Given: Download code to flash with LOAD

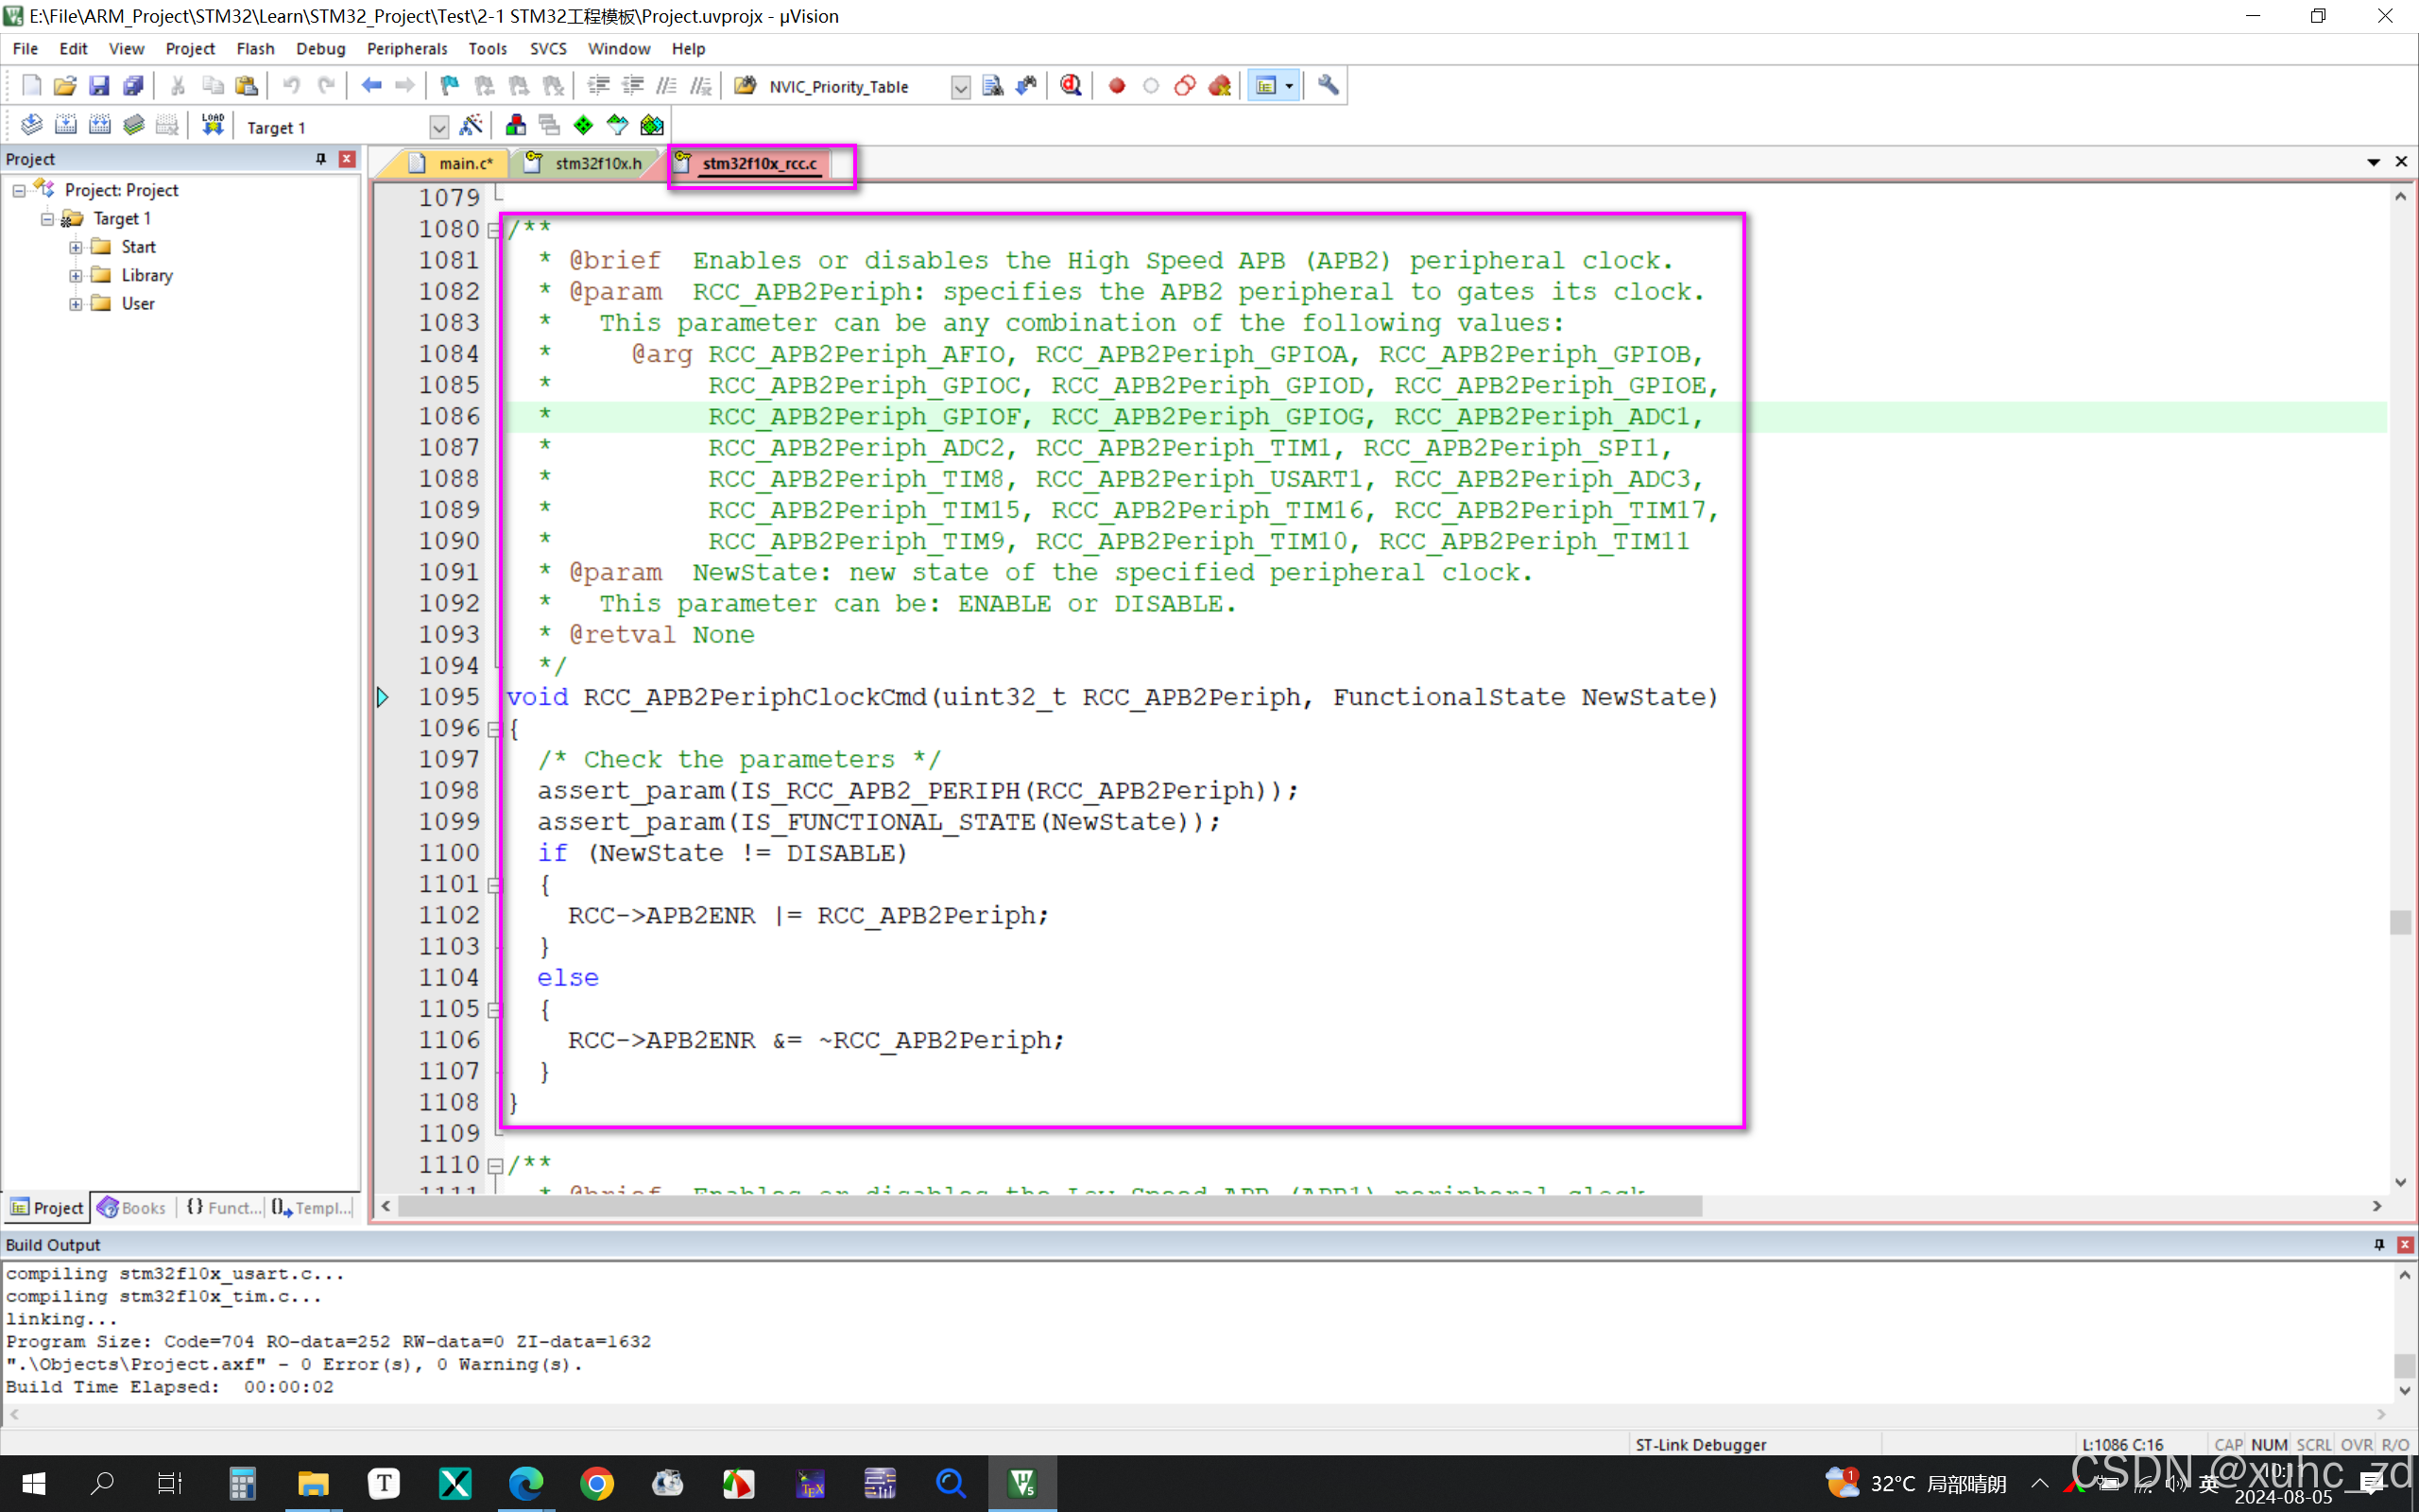Looking at the screenshot, I should click(212, 125).
